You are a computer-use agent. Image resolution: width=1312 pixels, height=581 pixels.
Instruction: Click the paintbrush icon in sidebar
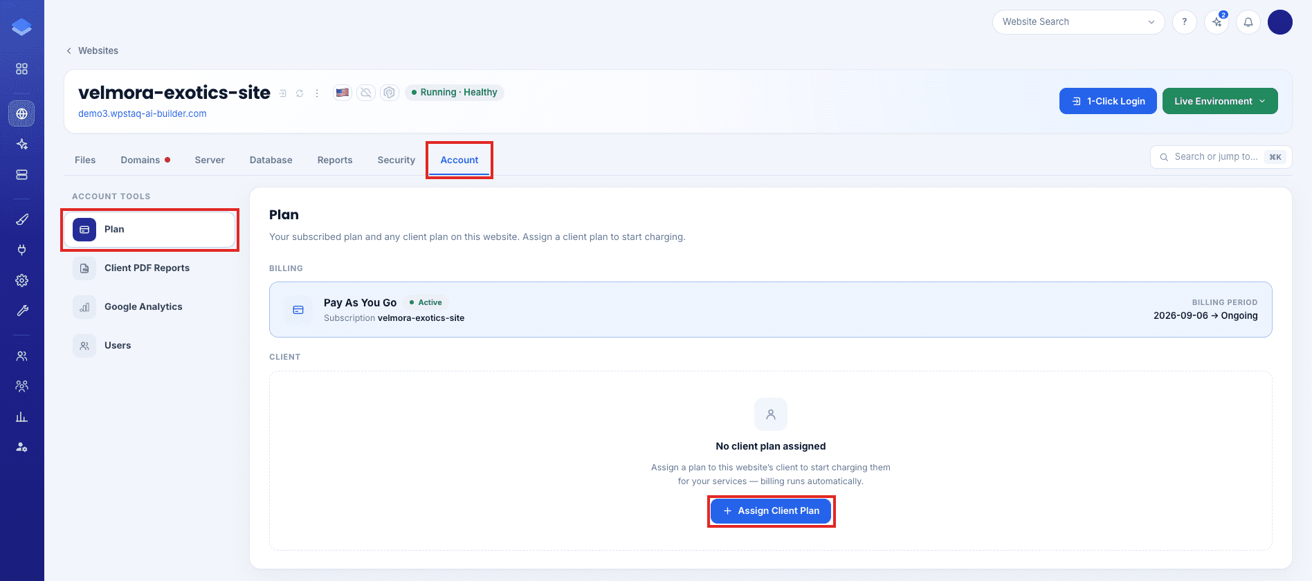pyautogui.click(x=21, y=219)
